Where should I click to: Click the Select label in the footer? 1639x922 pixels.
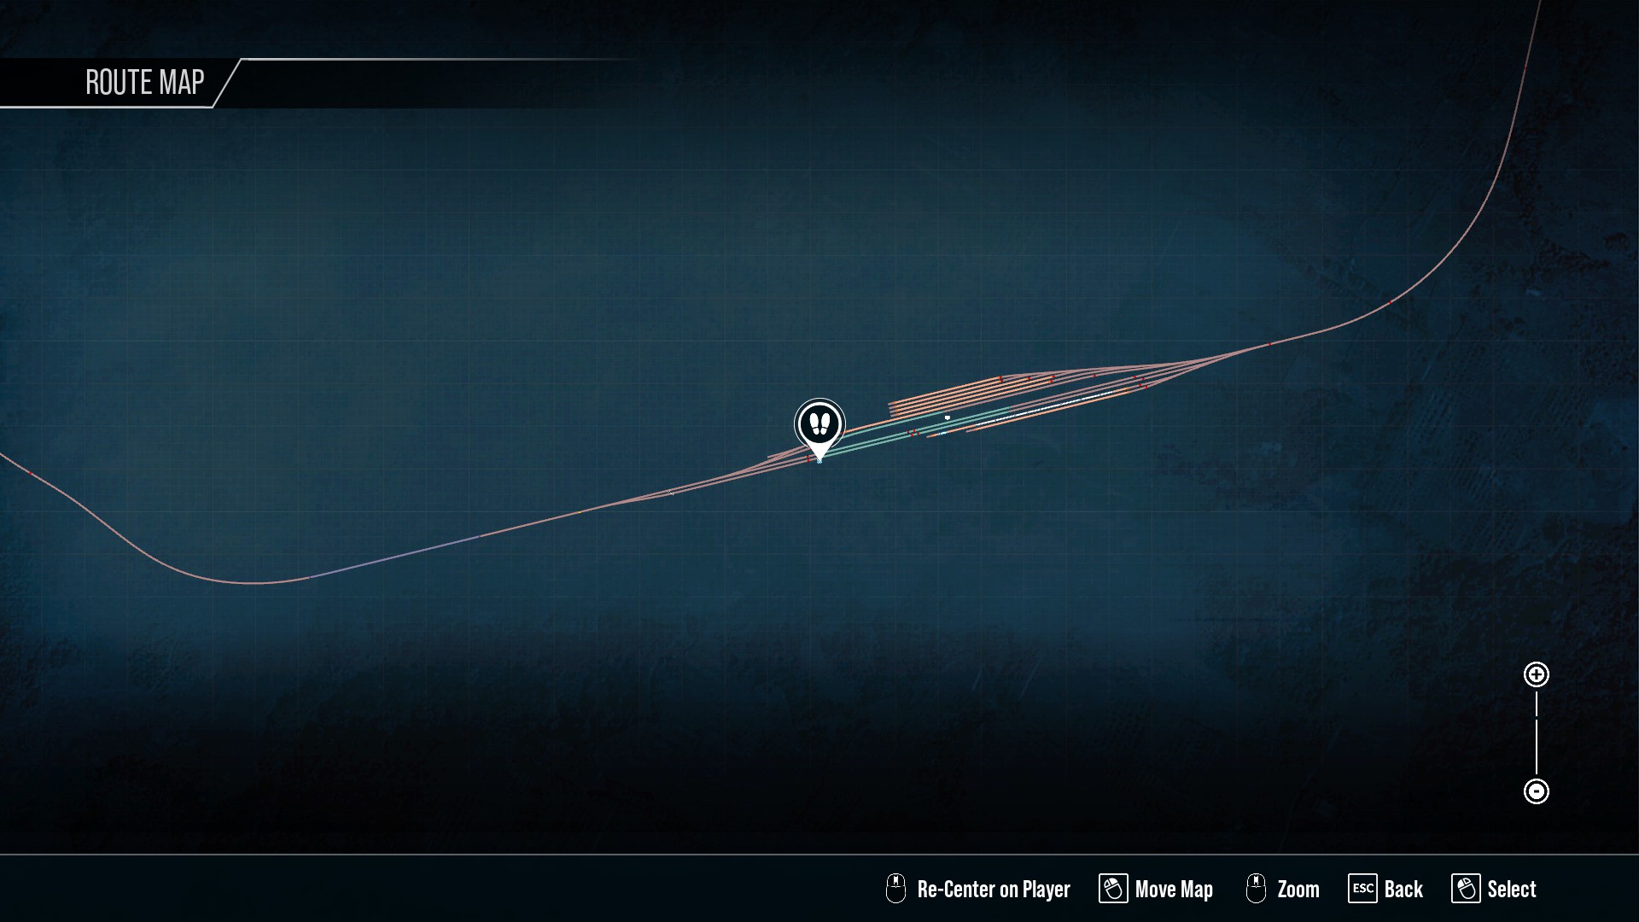tap(1511, 890)
